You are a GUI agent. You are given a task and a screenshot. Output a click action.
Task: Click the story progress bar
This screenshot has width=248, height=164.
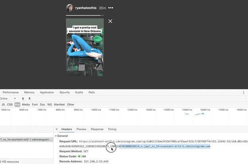point(85,15)
